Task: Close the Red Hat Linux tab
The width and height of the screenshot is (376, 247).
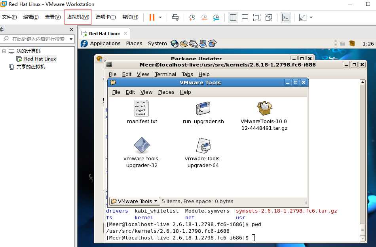Action: click(125, 33)
